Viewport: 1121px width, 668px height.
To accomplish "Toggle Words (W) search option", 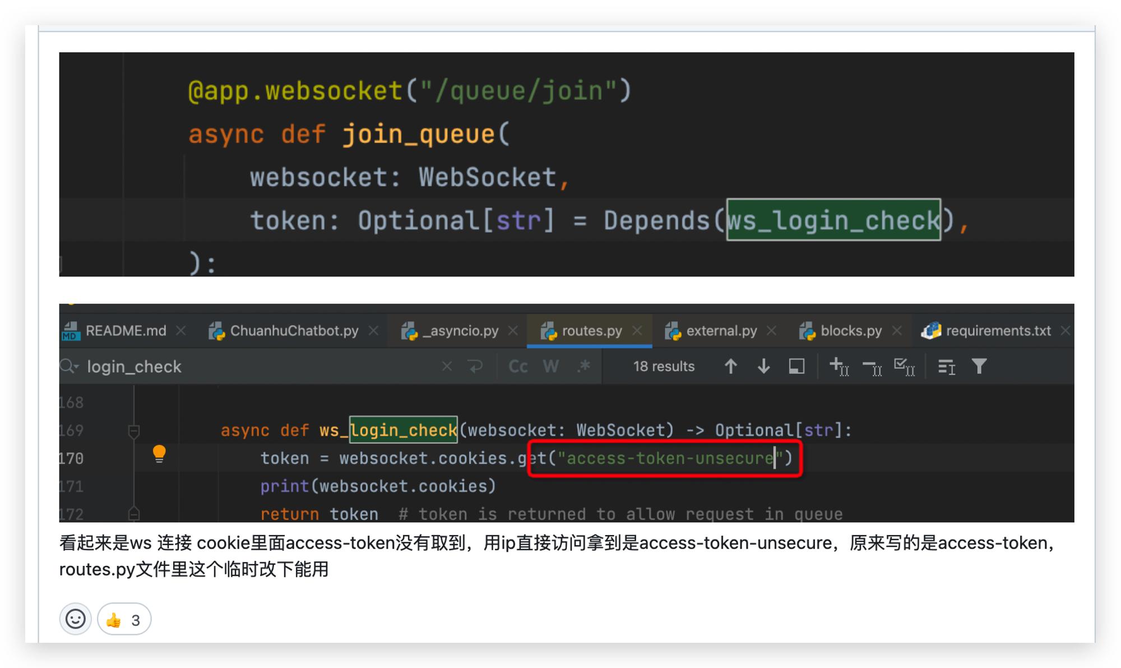I will click(x=551, y=367).
